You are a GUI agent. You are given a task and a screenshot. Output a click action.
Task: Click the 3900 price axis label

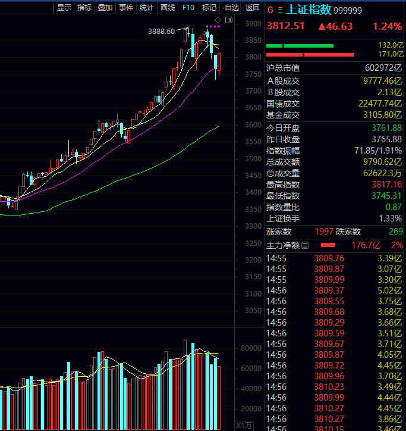coord(253,24)
